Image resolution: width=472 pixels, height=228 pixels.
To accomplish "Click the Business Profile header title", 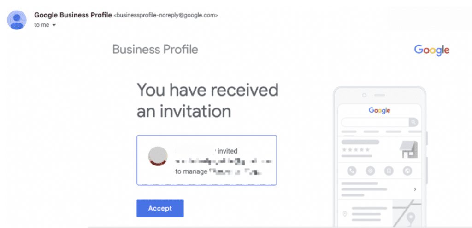I will tap(155, 50).
